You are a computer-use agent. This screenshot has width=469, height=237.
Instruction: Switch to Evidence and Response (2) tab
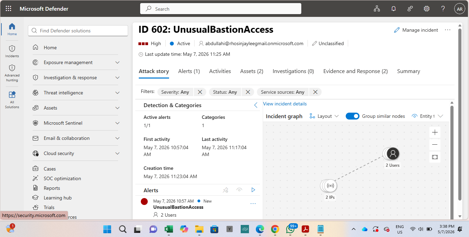355,71
